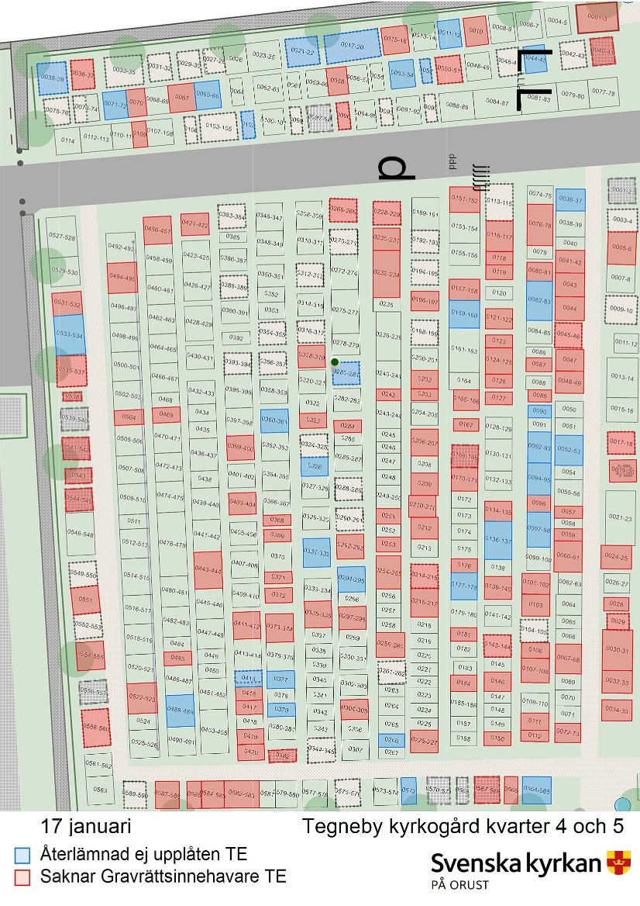
Task: Select the blue plot 0564-565
Action: click(x=536, y=790)
